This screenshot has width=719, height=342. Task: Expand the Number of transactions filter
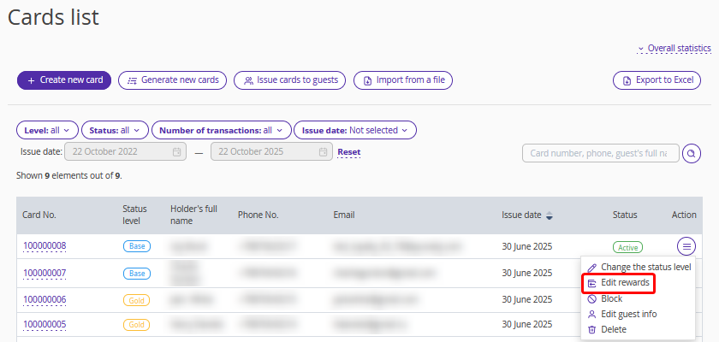(x=221, y=130)
